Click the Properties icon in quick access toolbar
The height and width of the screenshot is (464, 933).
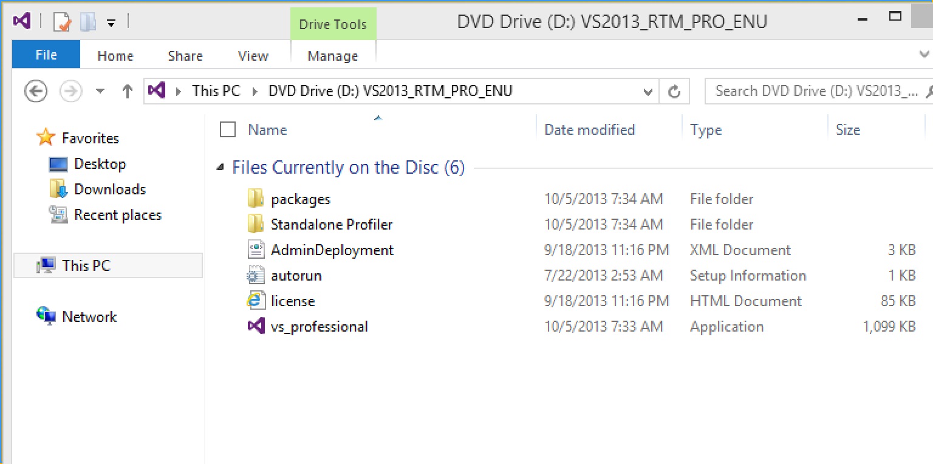[62, 22]
